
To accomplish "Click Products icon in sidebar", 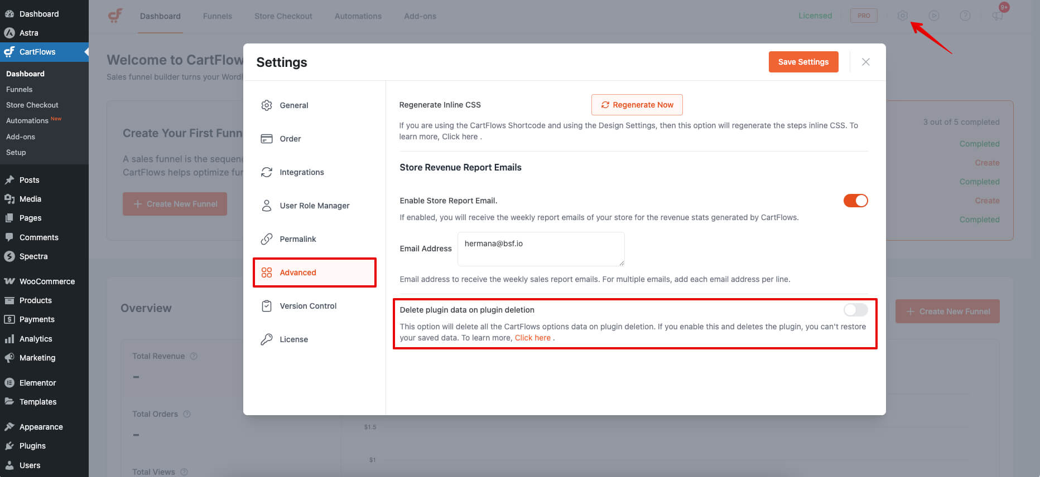I will coord(9,300).
